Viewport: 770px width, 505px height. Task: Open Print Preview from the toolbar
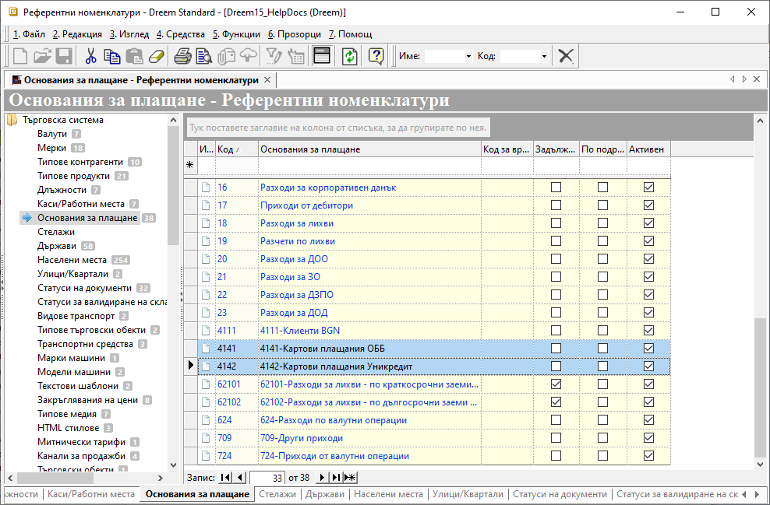point(204,56)
